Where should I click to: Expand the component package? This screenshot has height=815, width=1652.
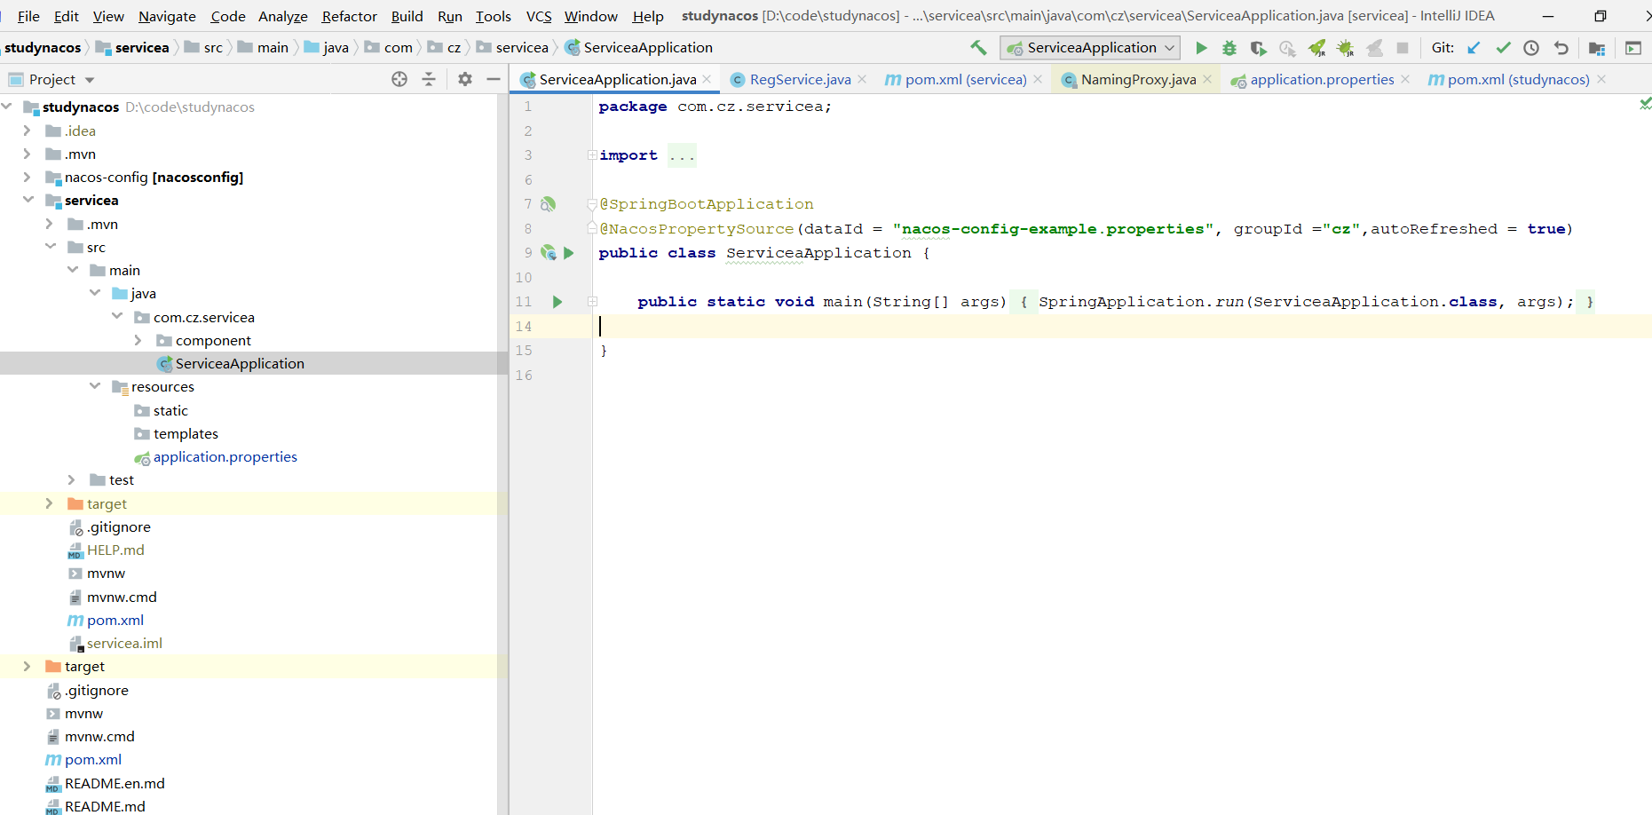click(x=138, y=340)
